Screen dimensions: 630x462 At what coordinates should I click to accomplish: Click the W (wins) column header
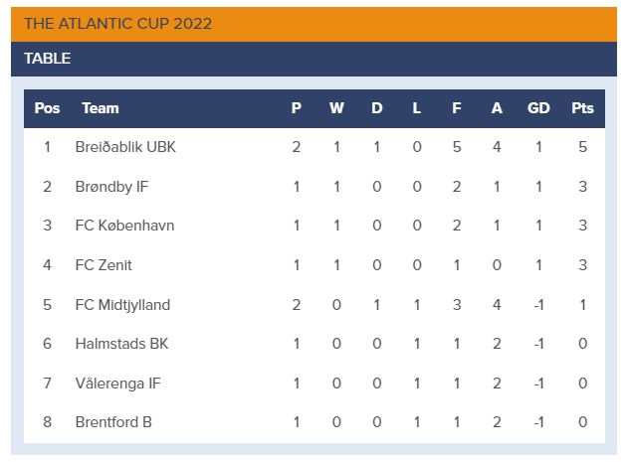click(x=336, y=108)
